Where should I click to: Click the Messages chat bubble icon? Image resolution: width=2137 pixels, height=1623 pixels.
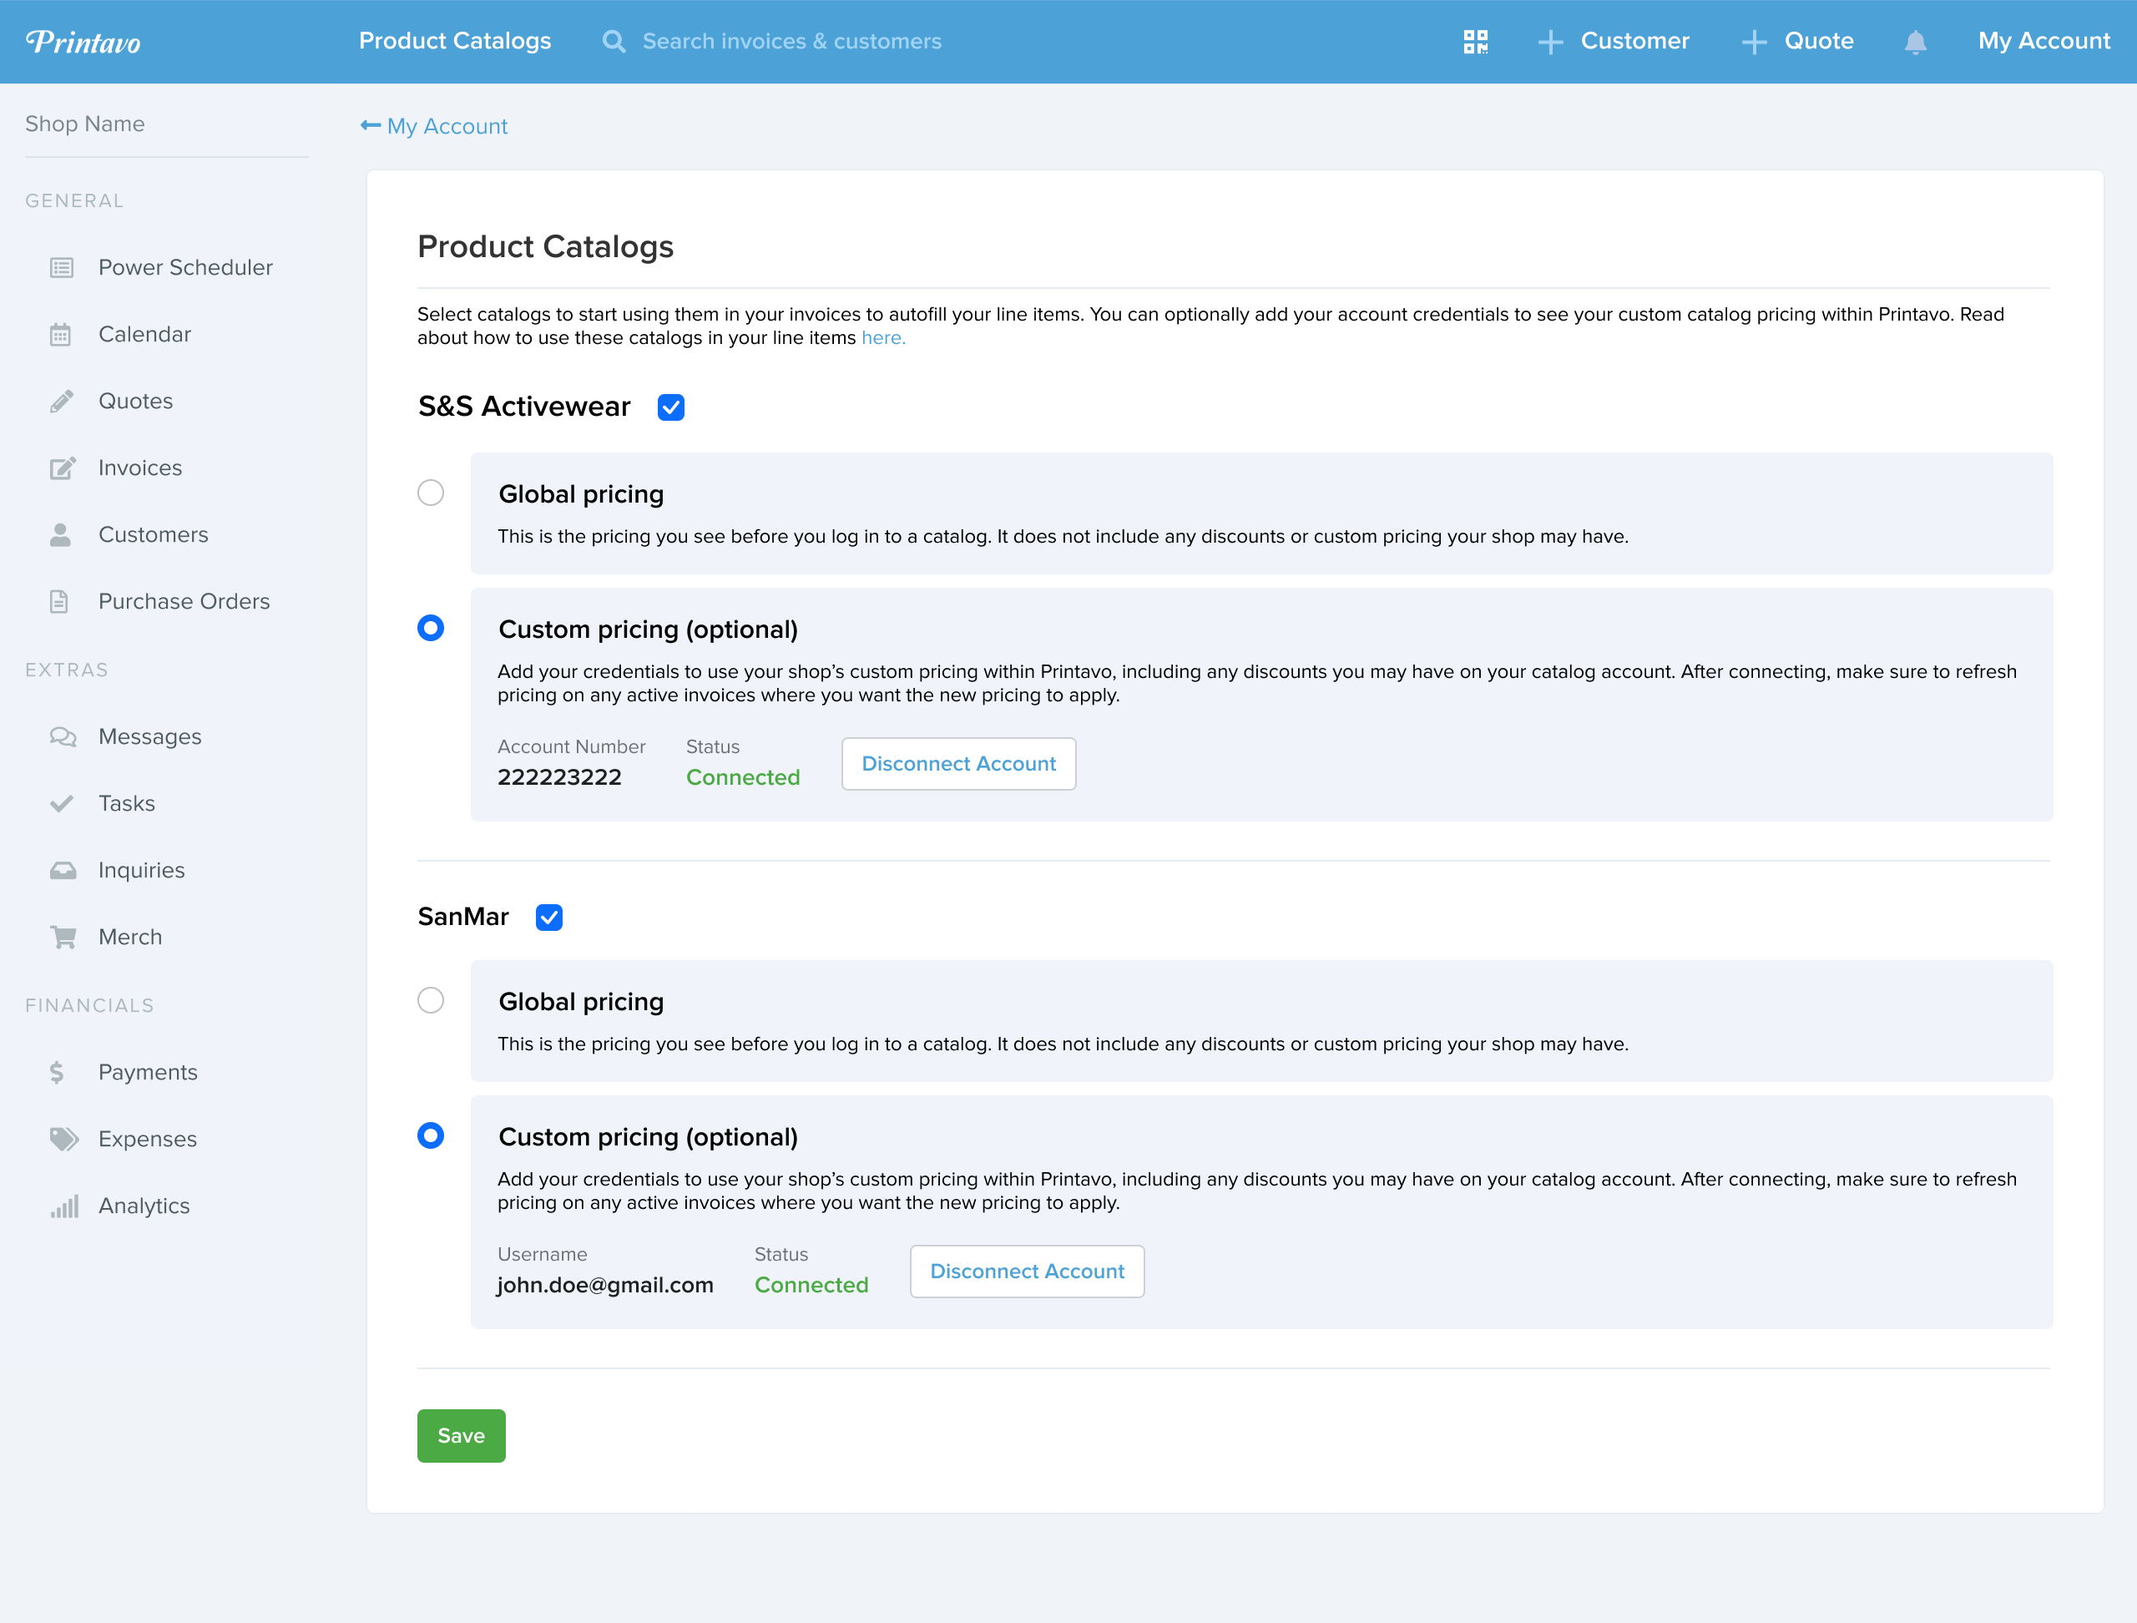pos(63,737)
